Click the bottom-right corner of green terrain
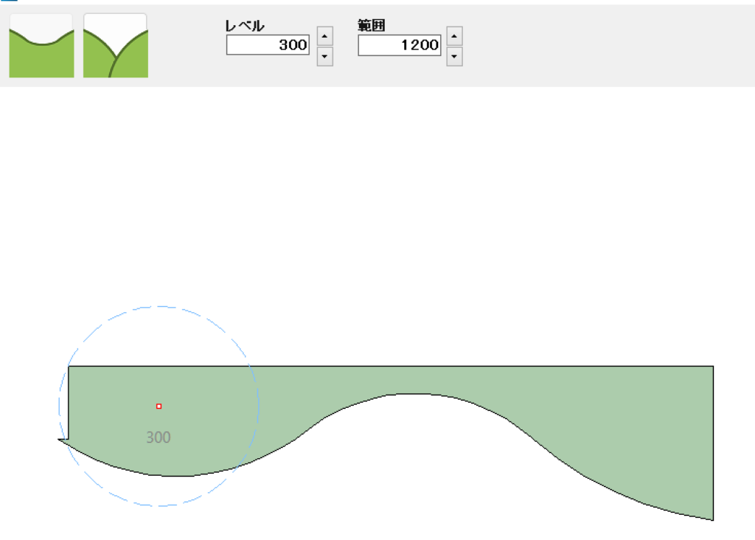Screen dimensions: 755x540 712,519
